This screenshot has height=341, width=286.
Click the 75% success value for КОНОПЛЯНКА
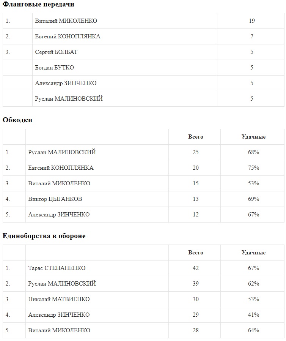point(253,168)
